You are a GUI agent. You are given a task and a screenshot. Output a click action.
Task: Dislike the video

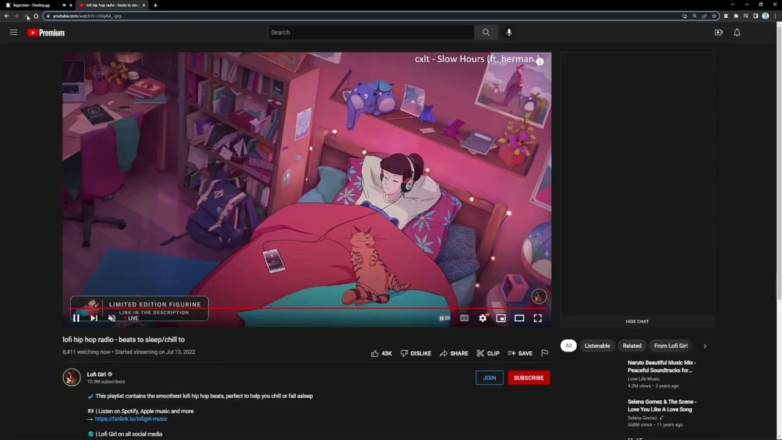[x=415, y=353]
